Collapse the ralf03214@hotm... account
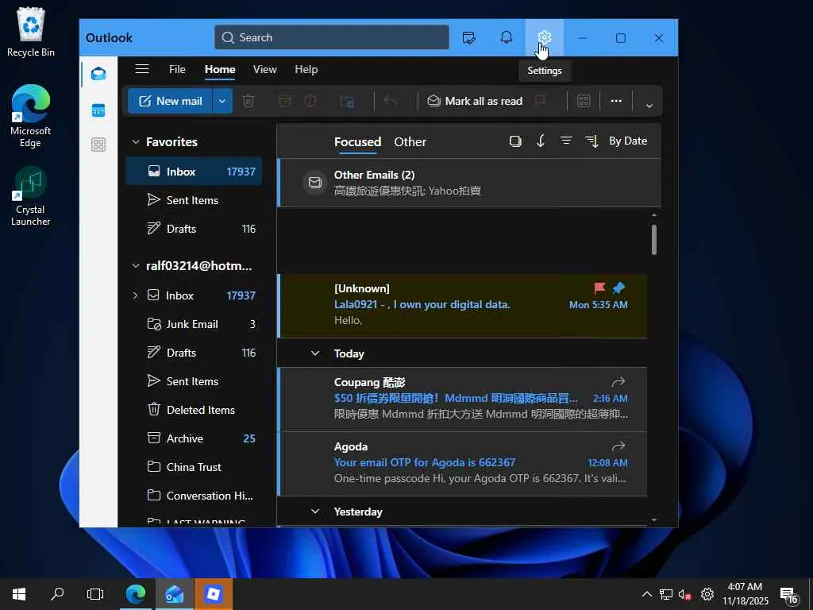 [136, 265]
